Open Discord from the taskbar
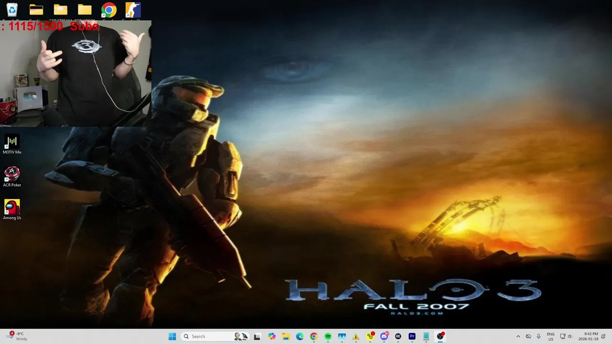The height and width of the screenshot is (344, 612). click(x=384, y=336)
